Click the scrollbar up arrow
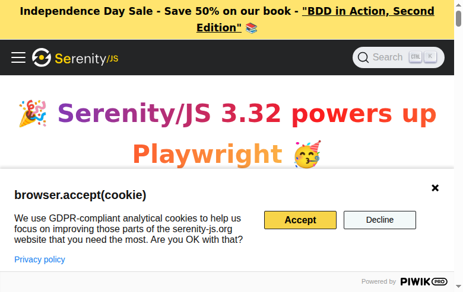Screen dimensions: 463x292 pos(458,5)
